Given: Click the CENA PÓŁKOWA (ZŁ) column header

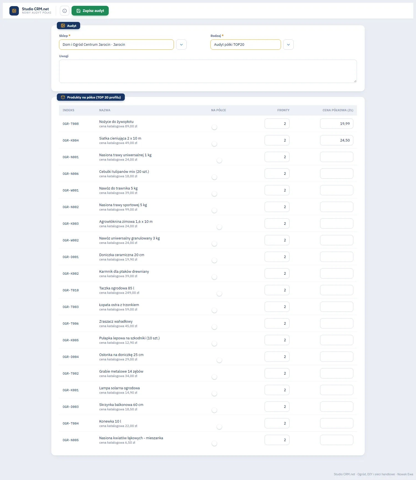Looking at the screenshot, I should (338, 110).
